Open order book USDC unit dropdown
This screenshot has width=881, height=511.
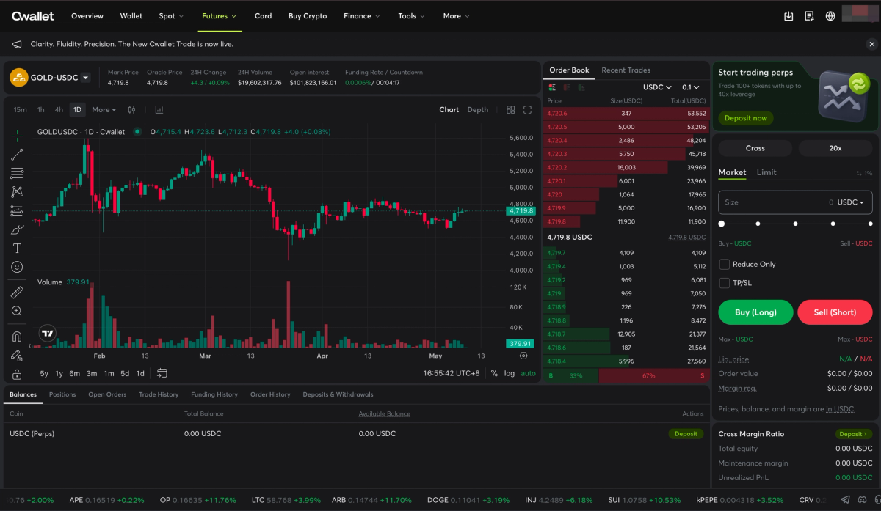657,87
